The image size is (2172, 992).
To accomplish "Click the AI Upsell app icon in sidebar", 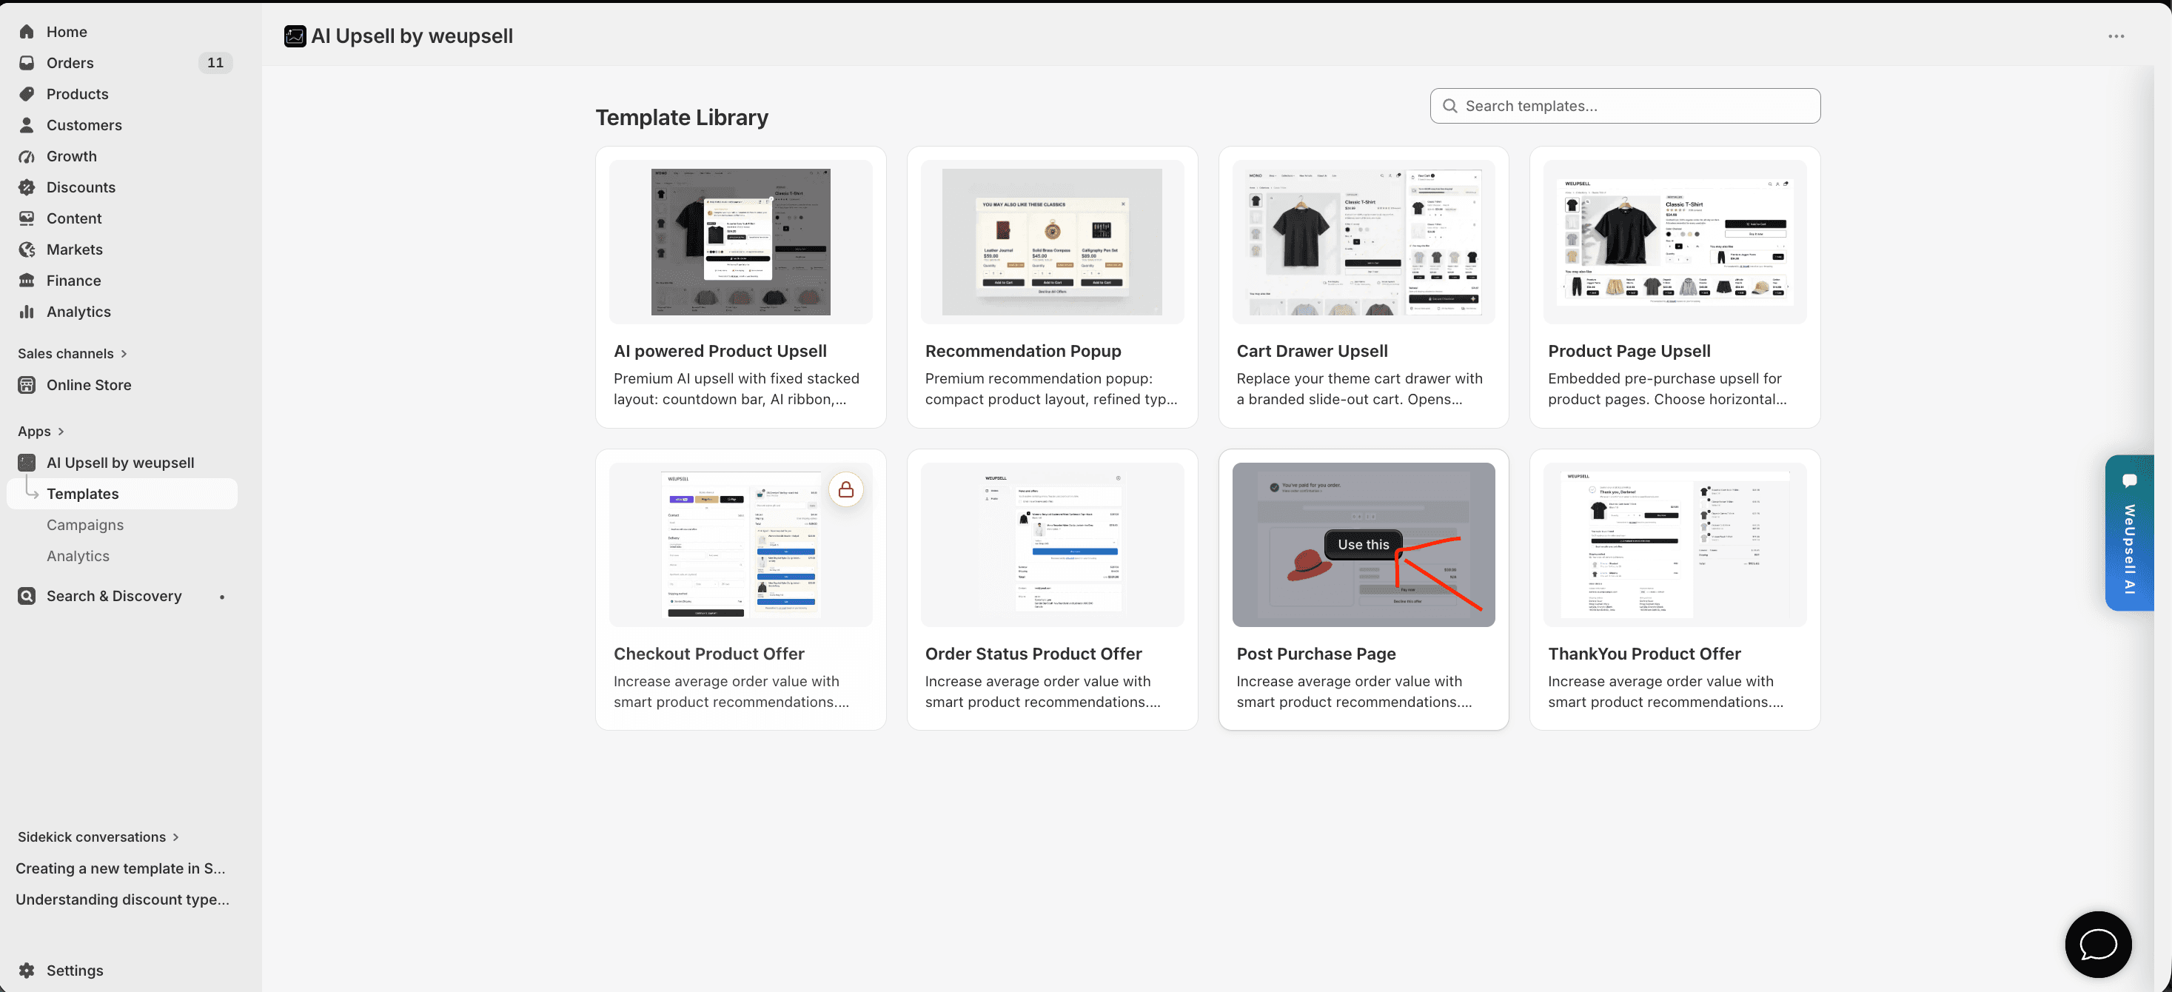I will (27, 463).
